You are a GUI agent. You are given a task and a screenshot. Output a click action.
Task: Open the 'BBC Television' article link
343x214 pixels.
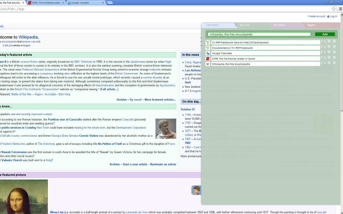coord(83,62)
